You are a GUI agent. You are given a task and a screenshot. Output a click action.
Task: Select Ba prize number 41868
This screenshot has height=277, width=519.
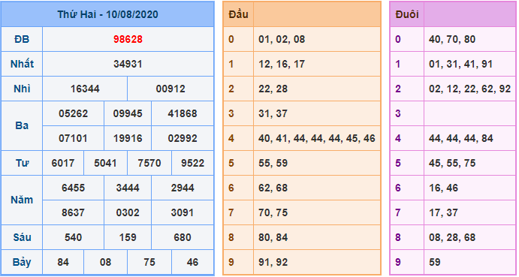tap(183, 113)
